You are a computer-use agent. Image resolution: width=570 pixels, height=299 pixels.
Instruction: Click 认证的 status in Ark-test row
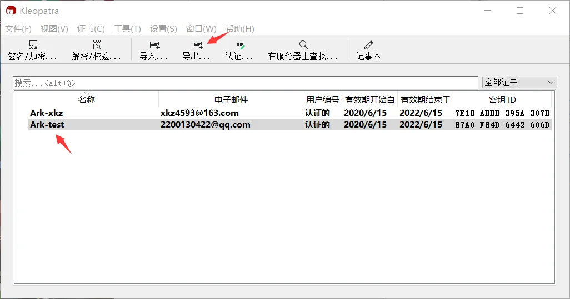317,125
